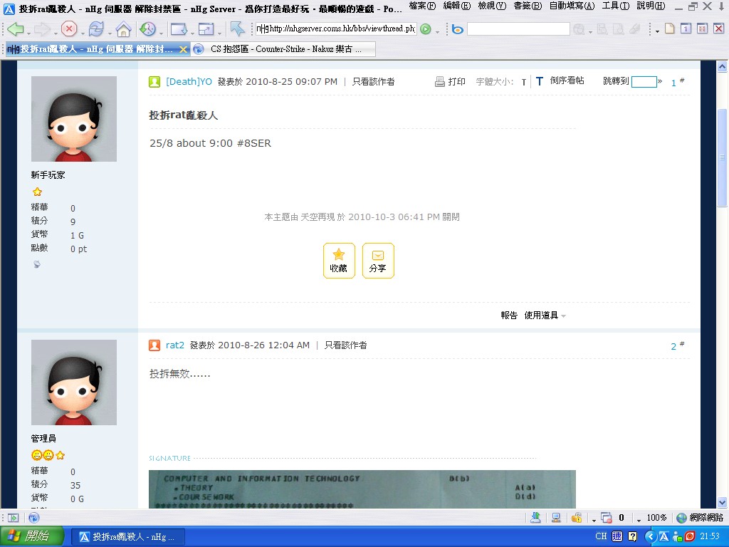The height and width of the screenshot is (547, 729).
Task: Stop page loading with the red X
Action: click(69, 29)
